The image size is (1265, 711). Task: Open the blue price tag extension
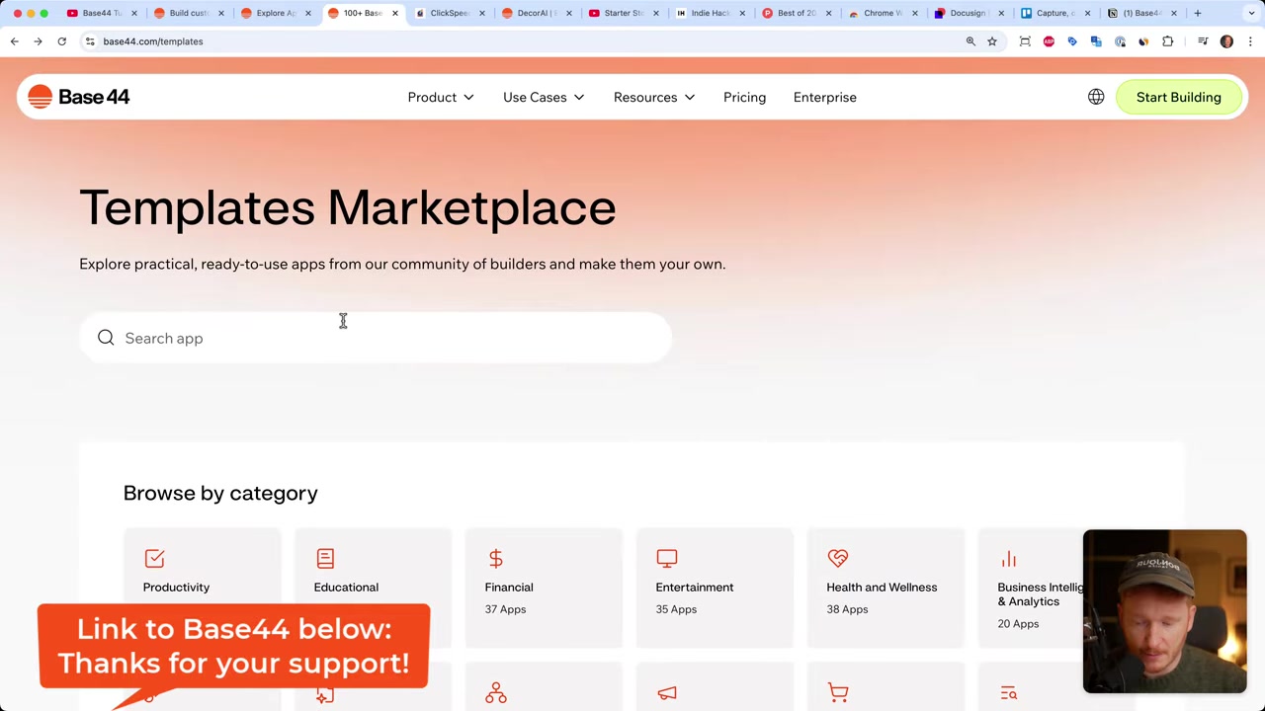pyautogui.click(x=1072, y=41)
